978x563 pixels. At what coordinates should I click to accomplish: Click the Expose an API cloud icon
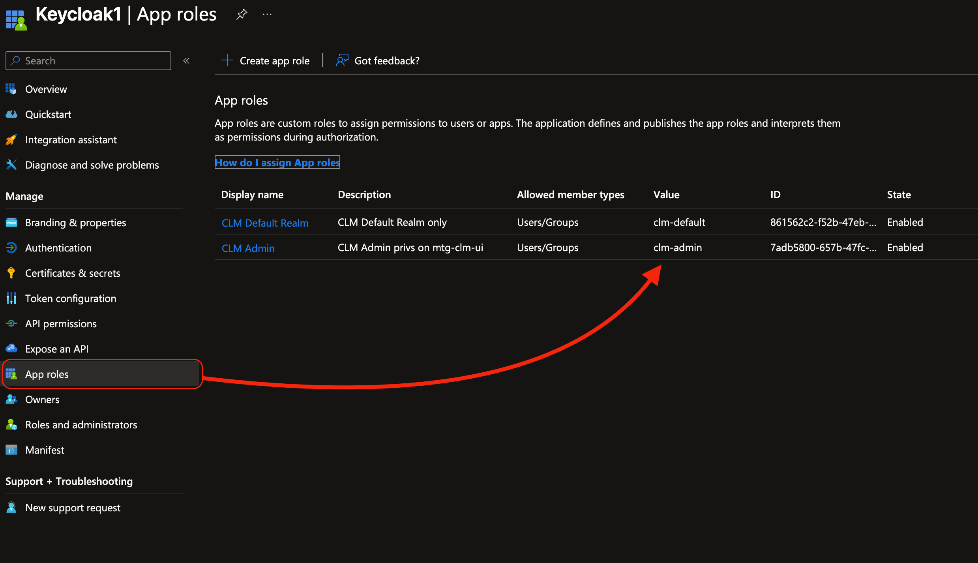(x=11, y=349)
